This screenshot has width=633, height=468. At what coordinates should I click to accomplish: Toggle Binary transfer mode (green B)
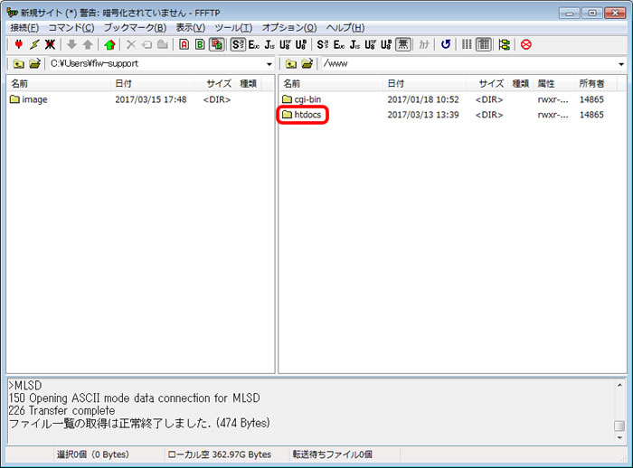(x=200, y=44)
